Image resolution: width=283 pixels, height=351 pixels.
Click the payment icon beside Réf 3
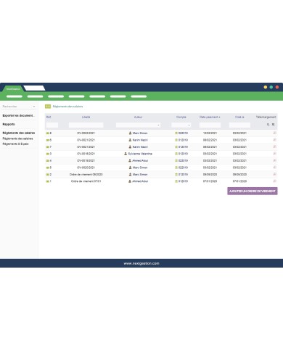pos(48,154)
